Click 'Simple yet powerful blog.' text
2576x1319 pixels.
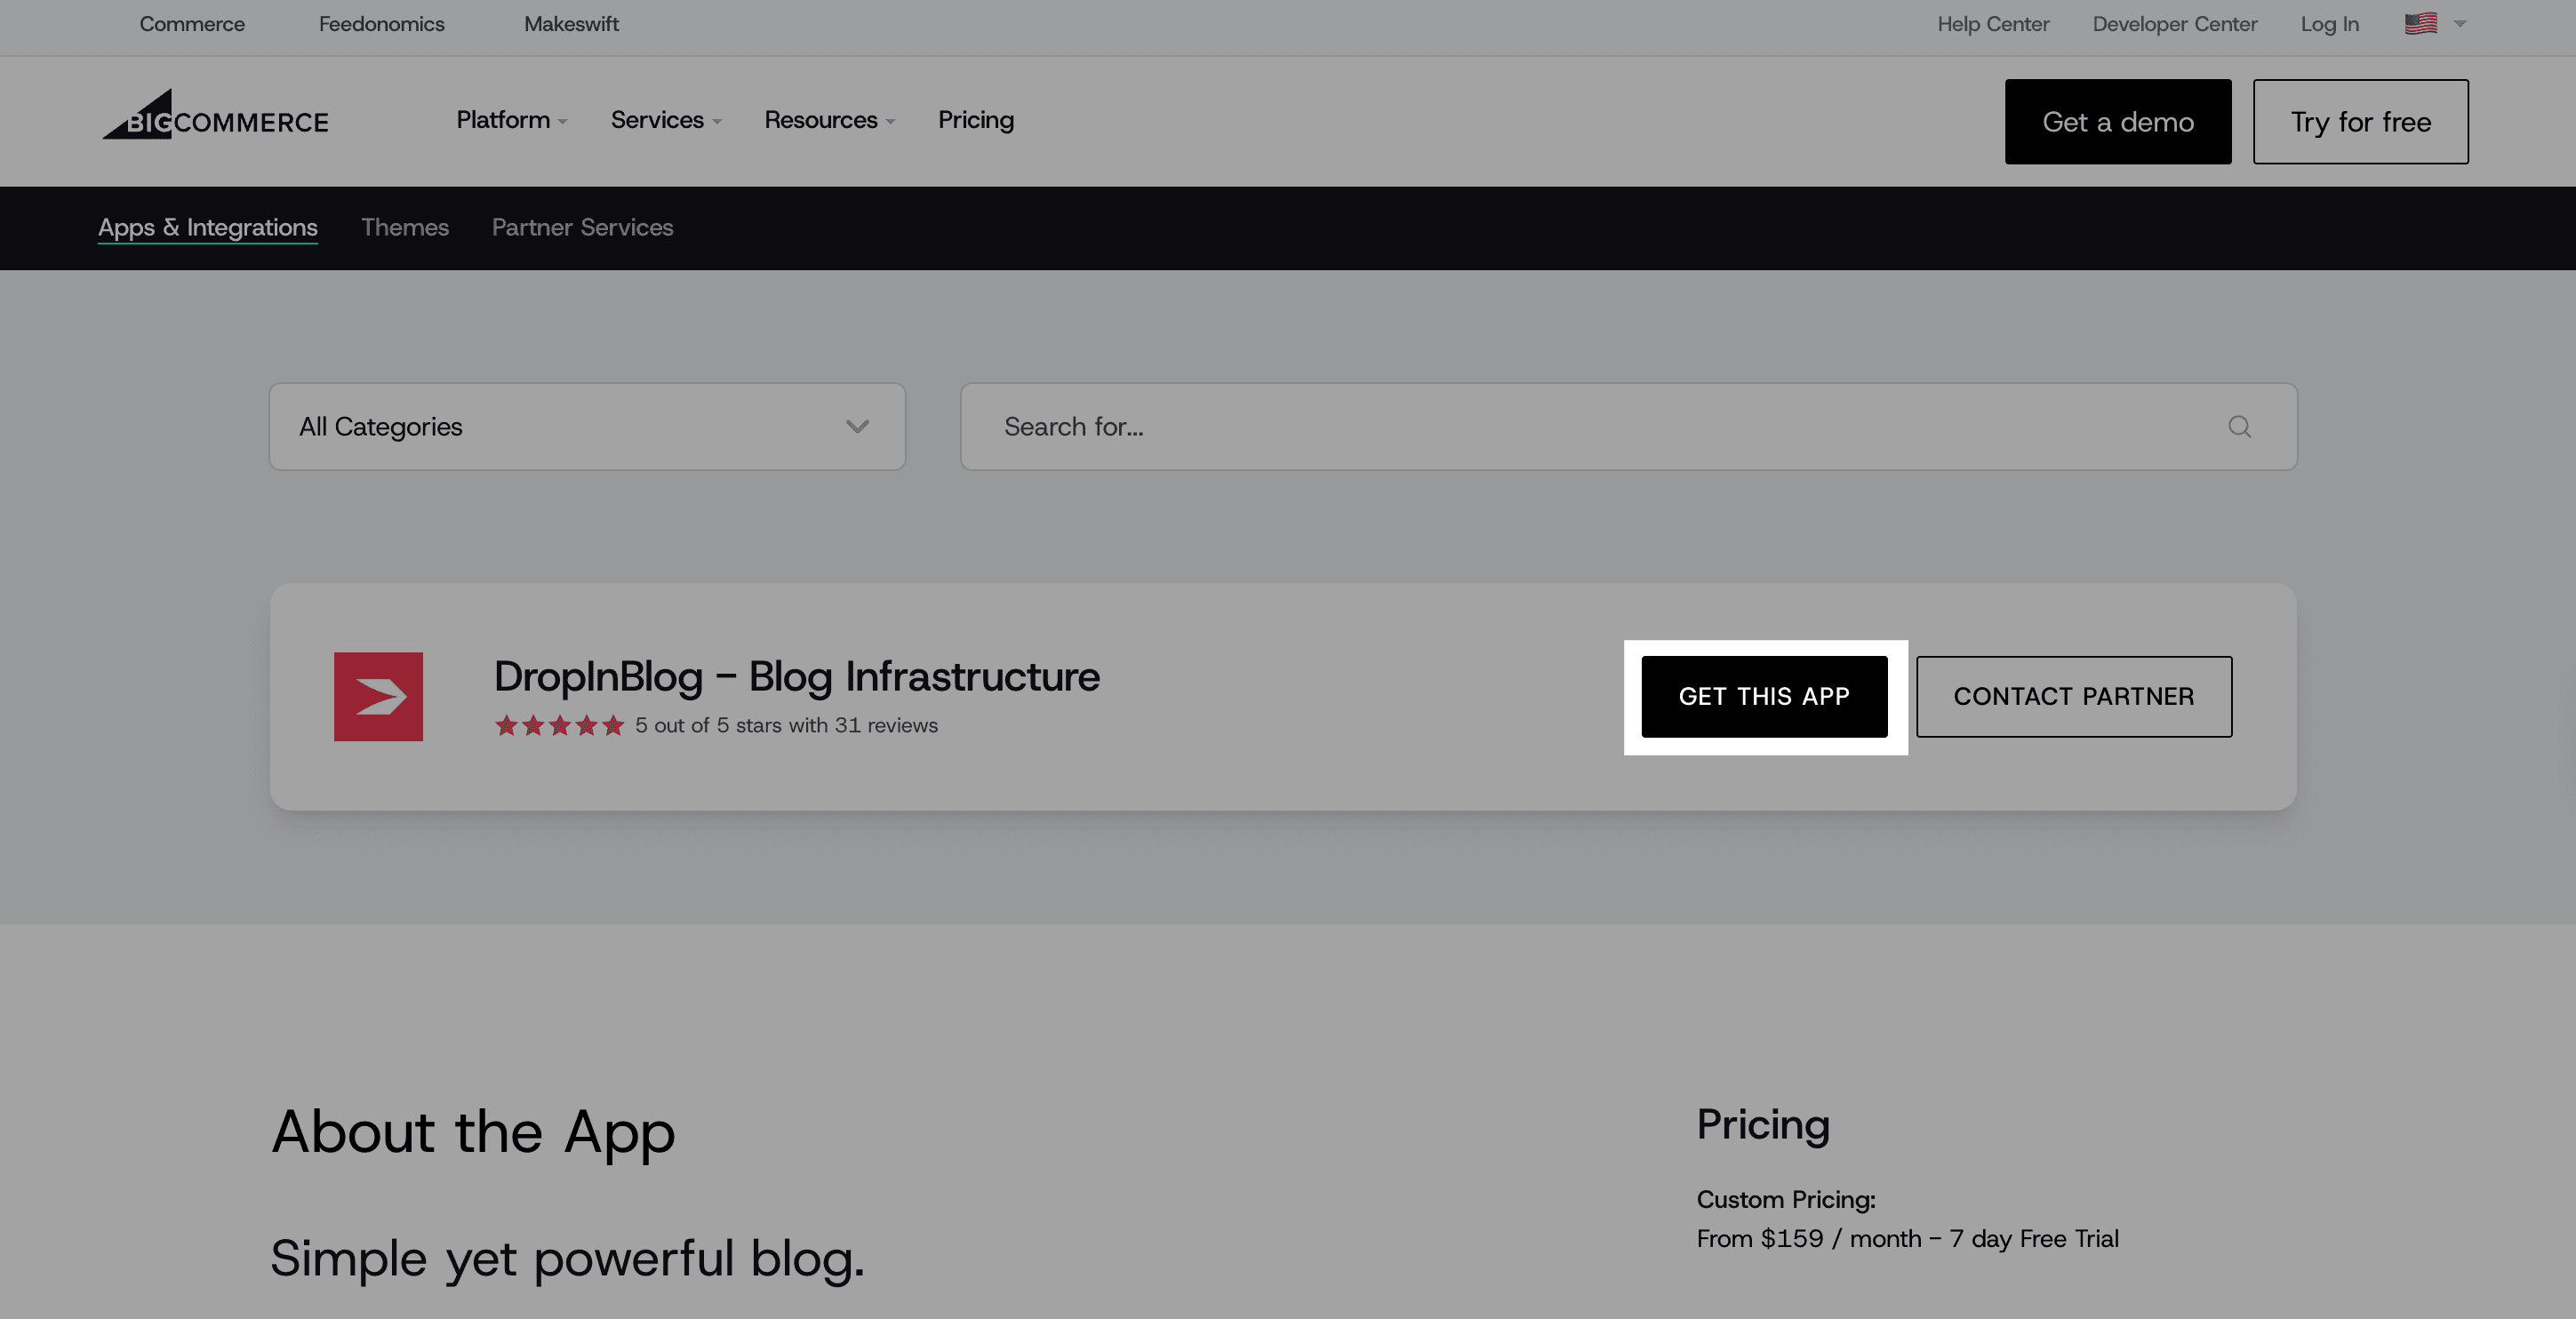click(567, 1259)
